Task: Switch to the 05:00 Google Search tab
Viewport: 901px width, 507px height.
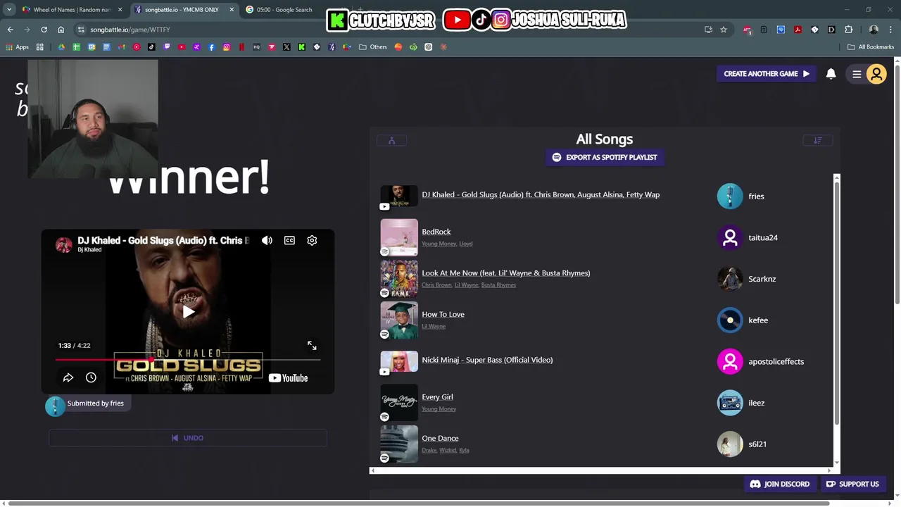Action: pos(285,10)
